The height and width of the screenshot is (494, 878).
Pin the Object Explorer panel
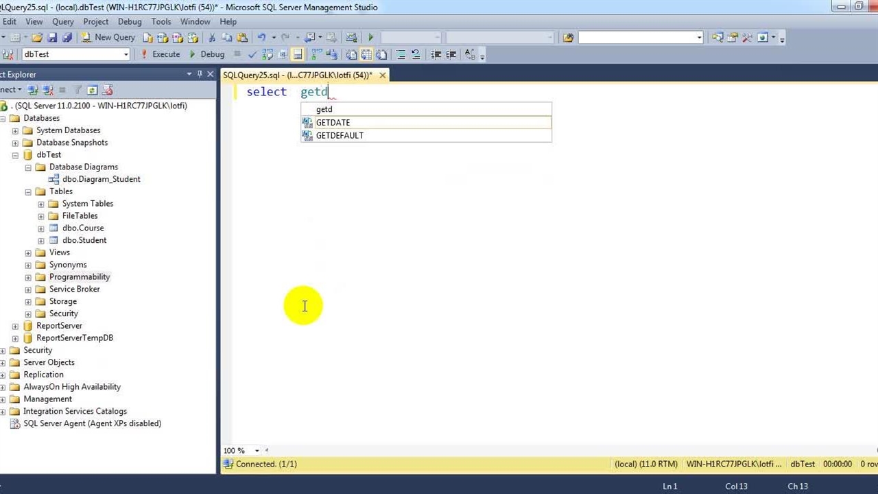(x=200, y=74)
